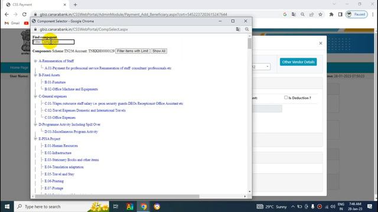This screenshot has height=212, width=378.
Task: Open the YouTube bookmark icon
Action: (x=26, y=23)
